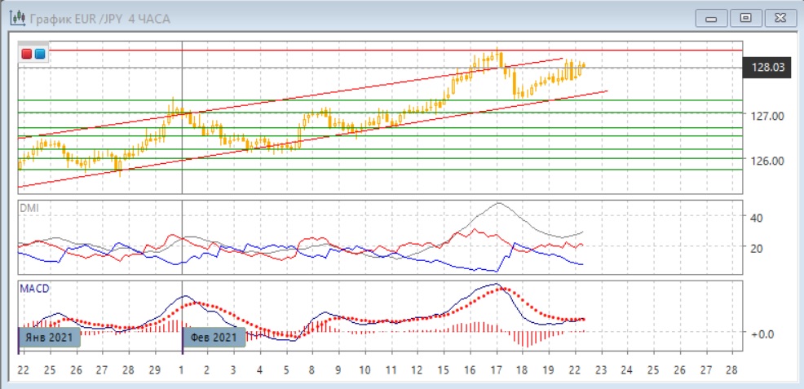The width and height of the screenshot is (804, 389).
Task: Click the 126.00 price axis label
Action: (766, 161)
